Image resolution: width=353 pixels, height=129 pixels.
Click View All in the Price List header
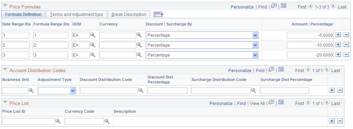click(x=257, y=104)
